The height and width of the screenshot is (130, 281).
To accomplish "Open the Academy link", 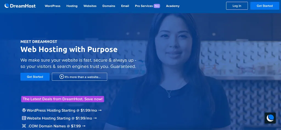I will coord(173,6).
